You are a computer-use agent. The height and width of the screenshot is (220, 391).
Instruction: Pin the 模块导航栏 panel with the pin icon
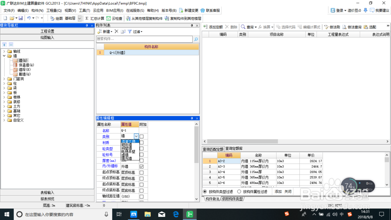[x=87, y=25]
